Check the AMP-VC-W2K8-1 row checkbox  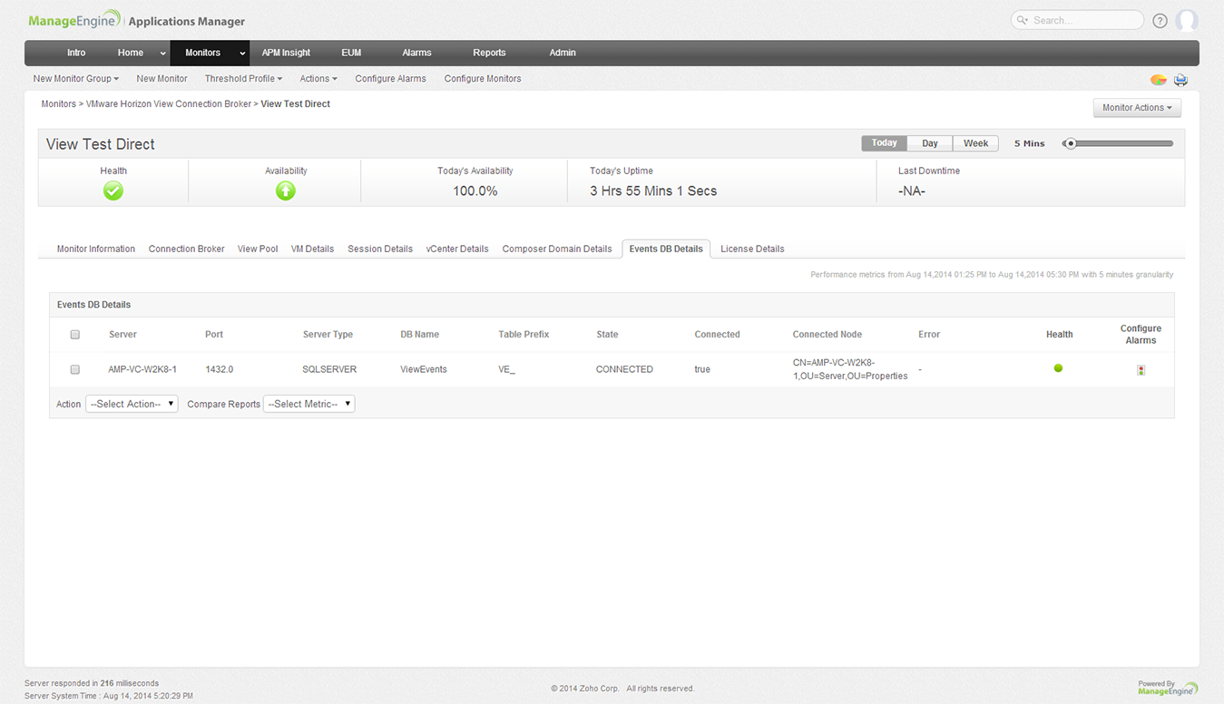(x=75, y=369)
